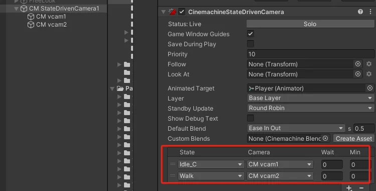The height and width of the screenshot is (191, 376).
Task: Click the Default Blend time field 0.5
Action: point(364,128)
